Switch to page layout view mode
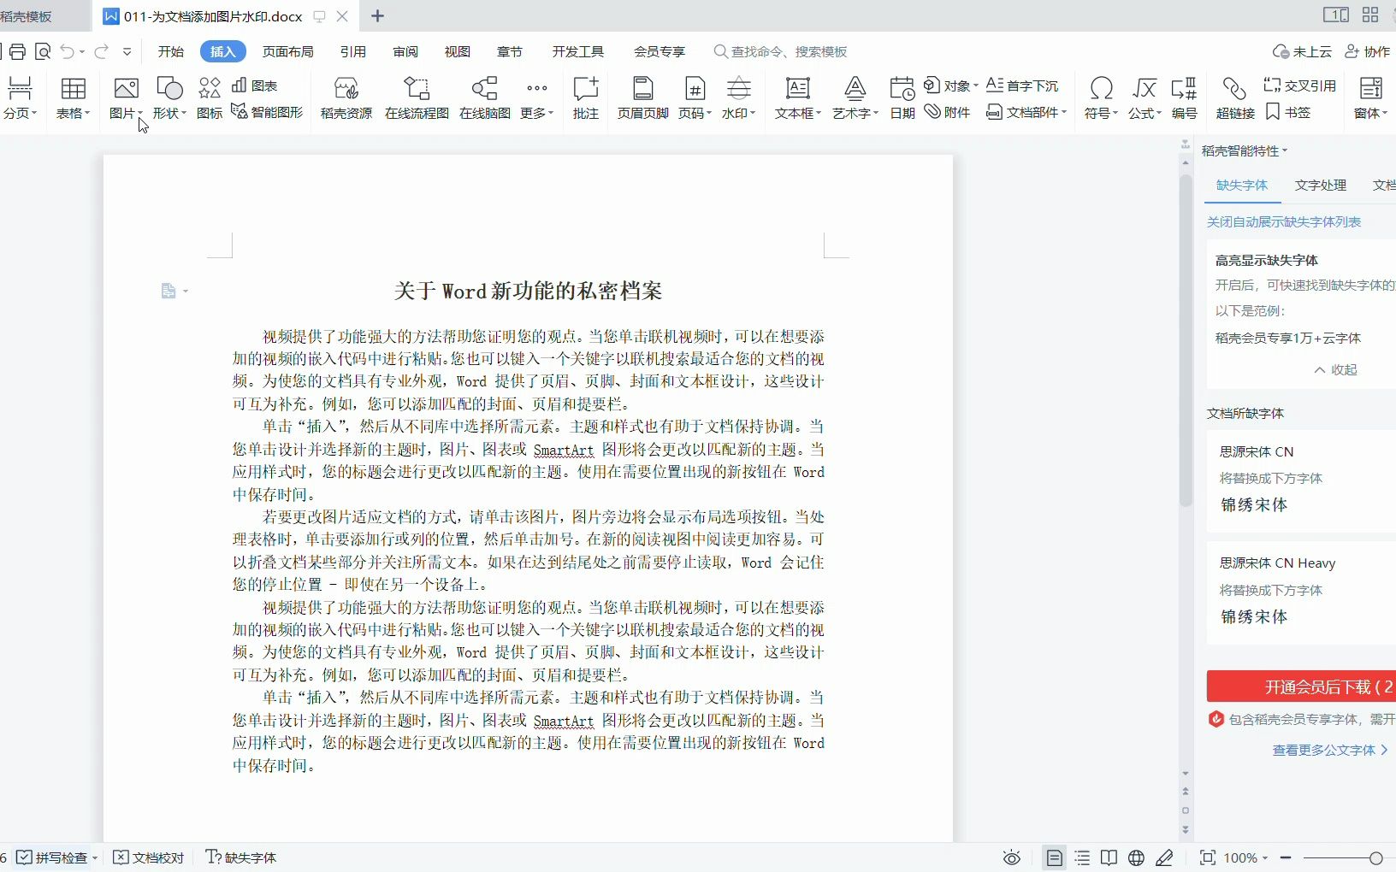The width and height of the screenshot is (1396, 872). point(1055,857)
